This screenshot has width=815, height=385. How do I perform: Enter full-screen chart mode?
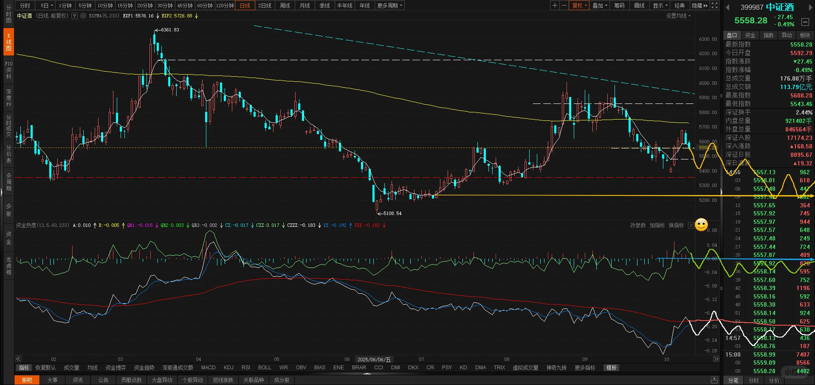(715, 6)
